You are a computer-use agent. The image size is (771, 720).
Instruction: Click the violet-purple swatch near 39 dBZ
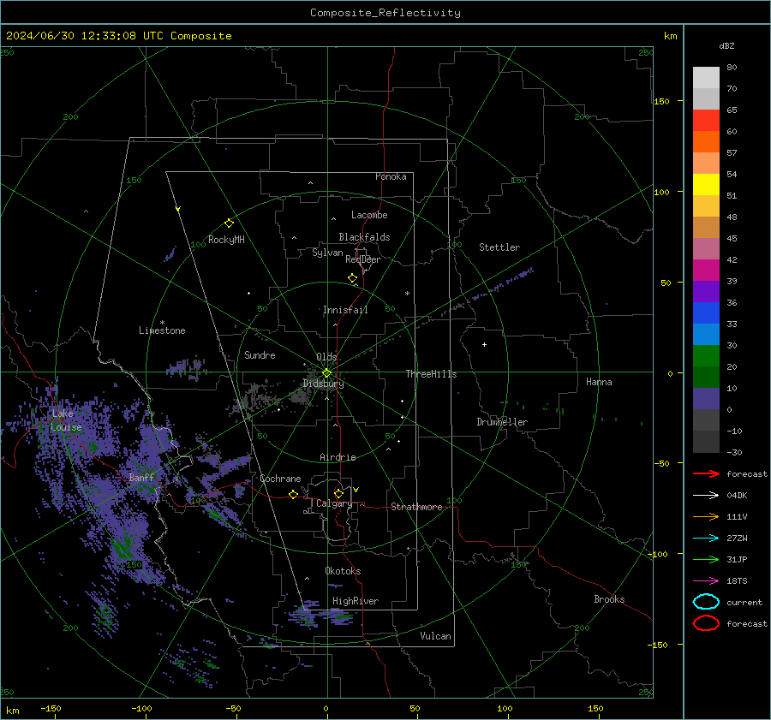[706, 291]
